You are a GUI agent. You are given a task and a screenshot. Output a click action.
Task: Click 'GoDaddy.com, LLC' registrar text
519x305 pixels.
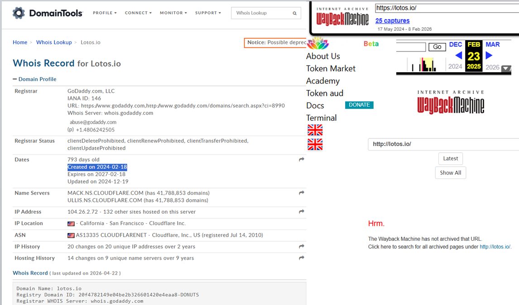pos(91,91)
